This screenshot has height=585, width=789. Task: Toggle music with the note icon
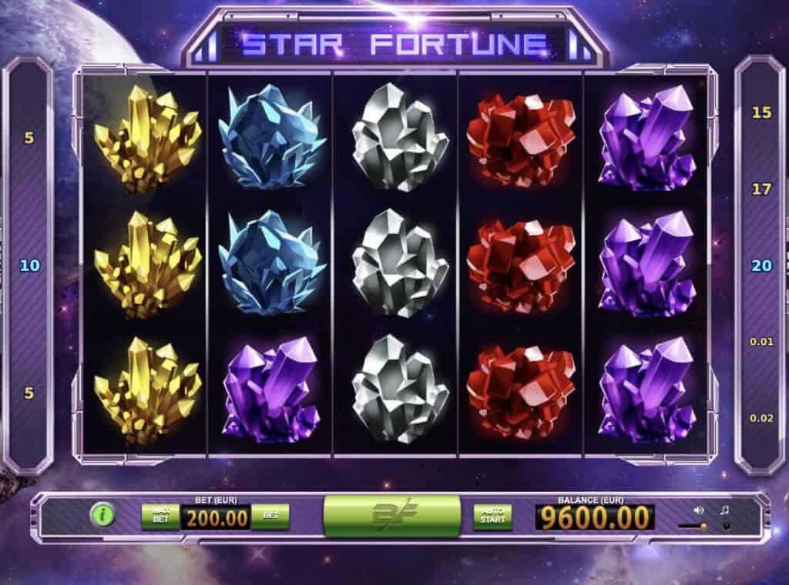coord(724,510)
